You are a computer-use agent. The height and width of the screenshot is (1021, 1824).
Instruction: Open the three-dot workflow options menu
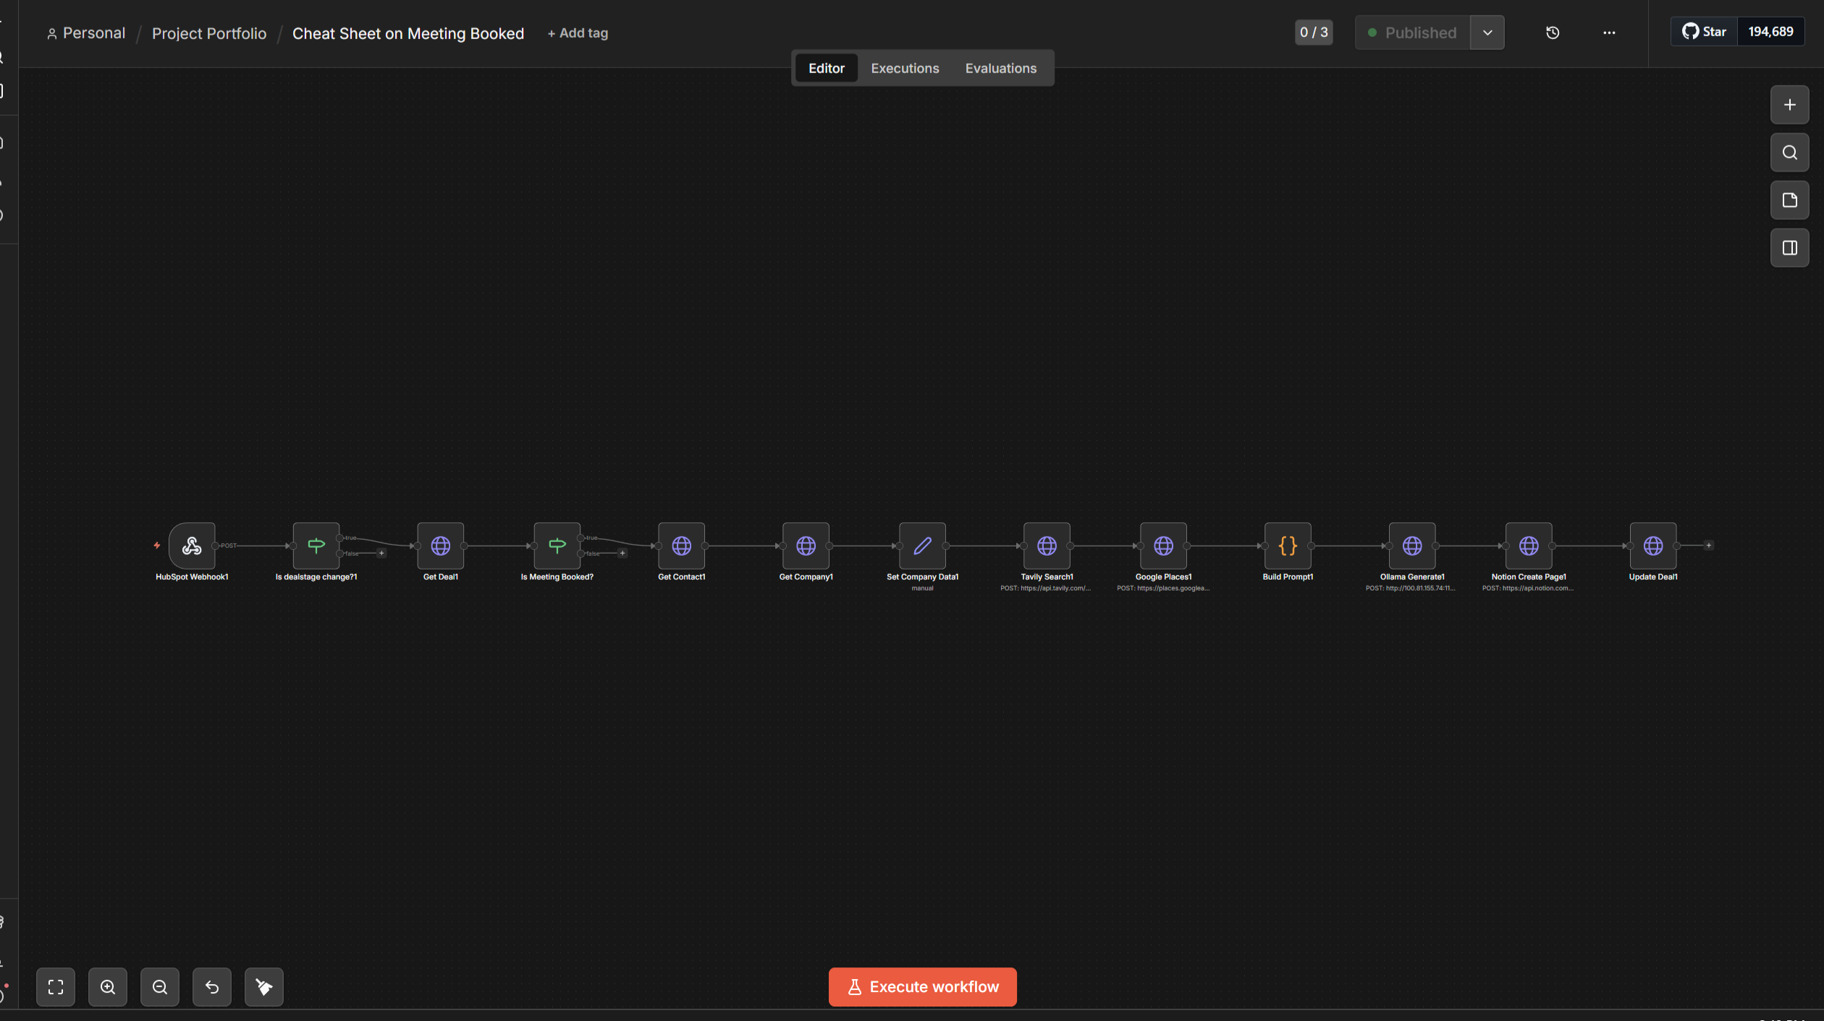pyautogui.click(x=1609, y=33)
